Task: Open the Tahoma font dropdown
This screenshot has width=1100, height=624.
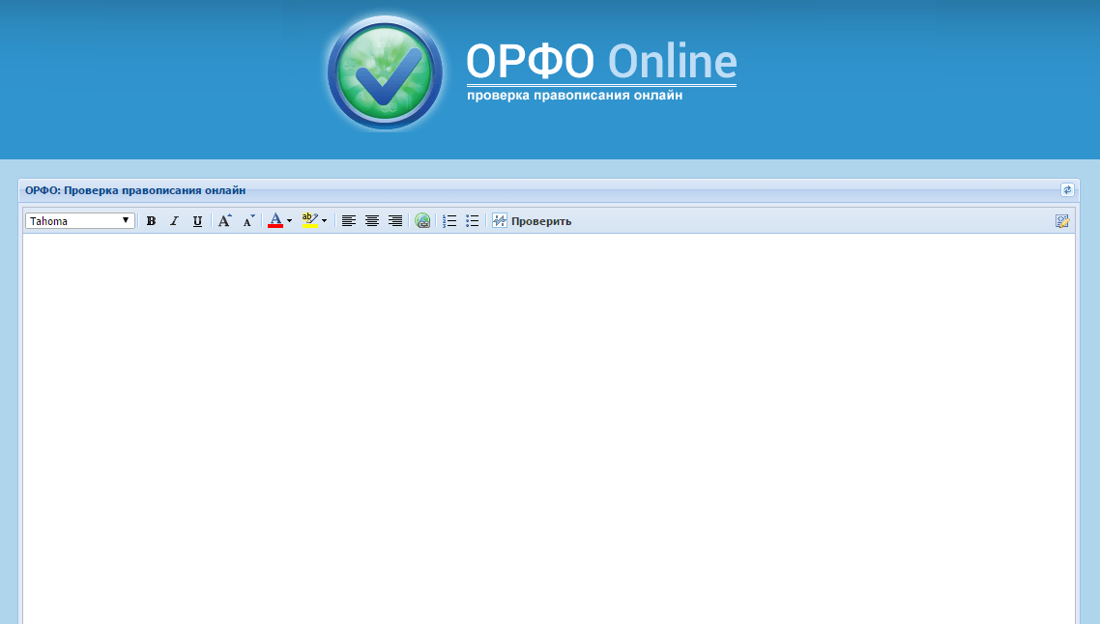Action: coord(80,221)
